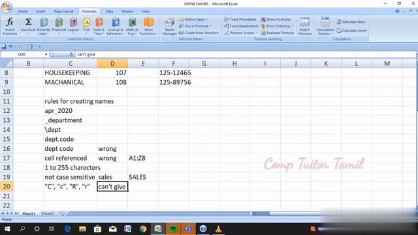Select cell with HOUSEKEEPING

pos(71,72)
